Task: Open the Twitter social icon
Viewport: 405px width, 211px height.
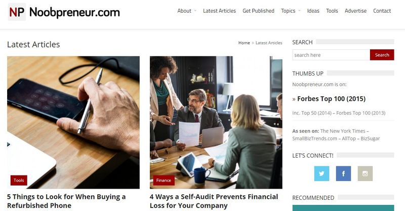Action: click(x=321, y=173)
